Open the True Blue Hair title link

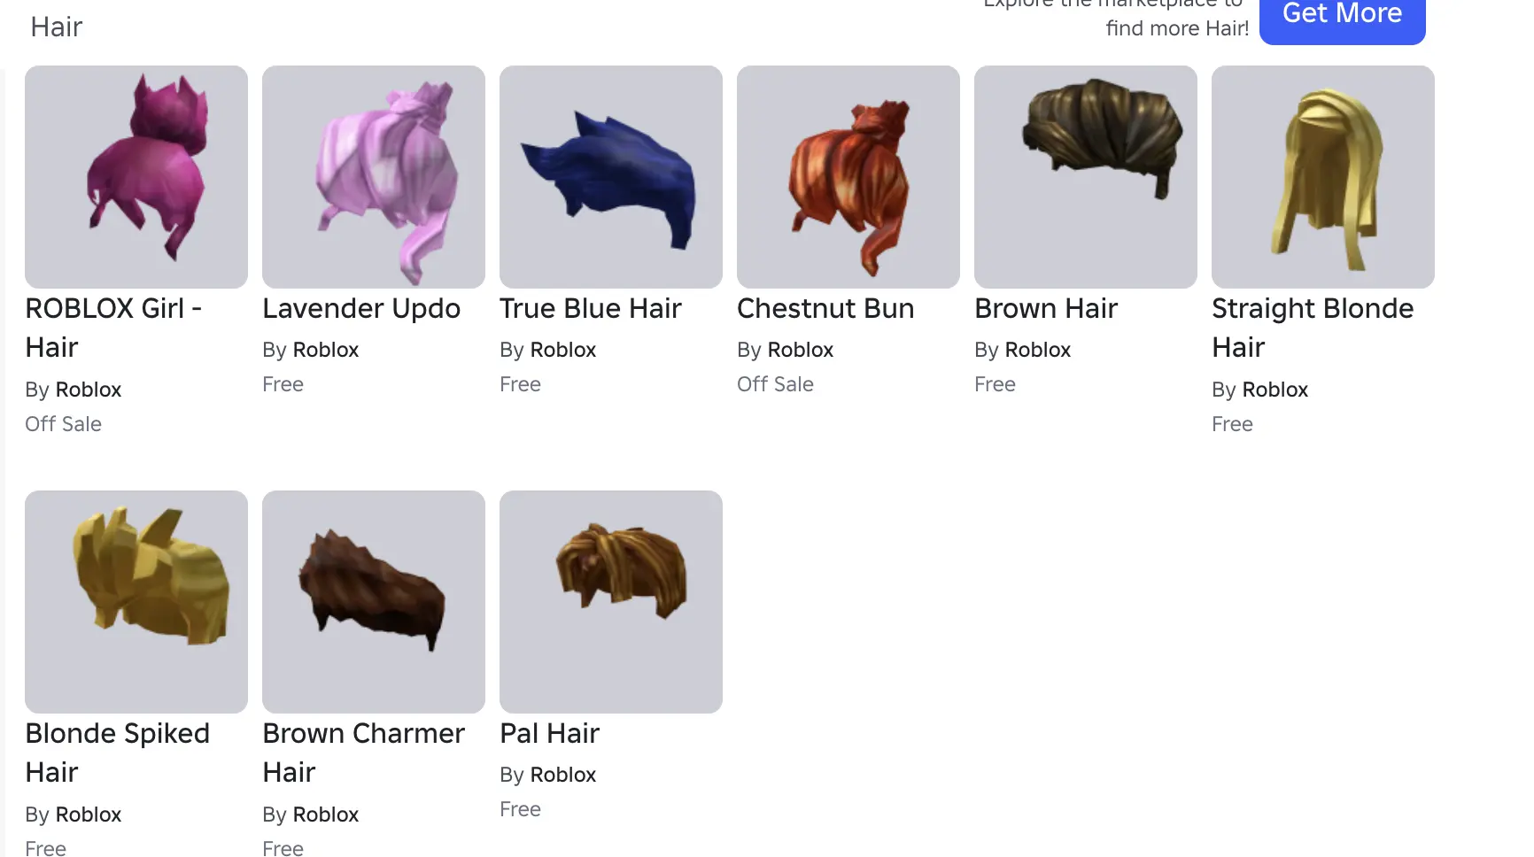pyautogui.click(x=591, y=309)
